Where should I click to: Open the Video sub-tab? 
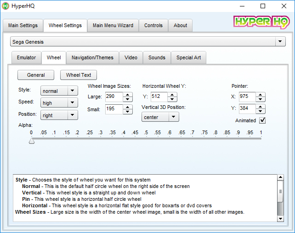[x=131, y=57]
